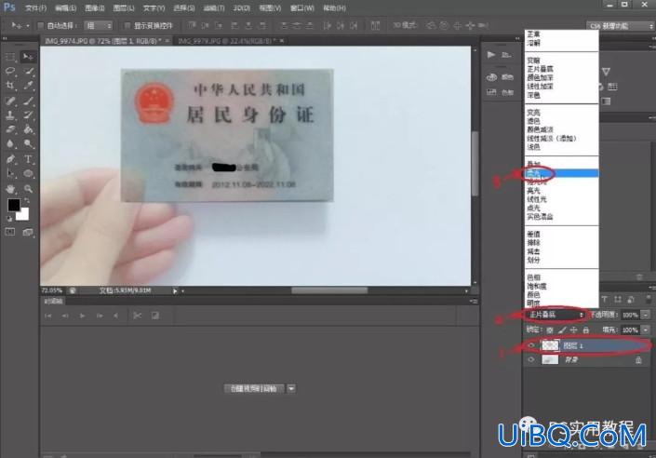The image size is (656, 458).
Task: Click the lock icon on 背景 layer
Action: point(638,359)
